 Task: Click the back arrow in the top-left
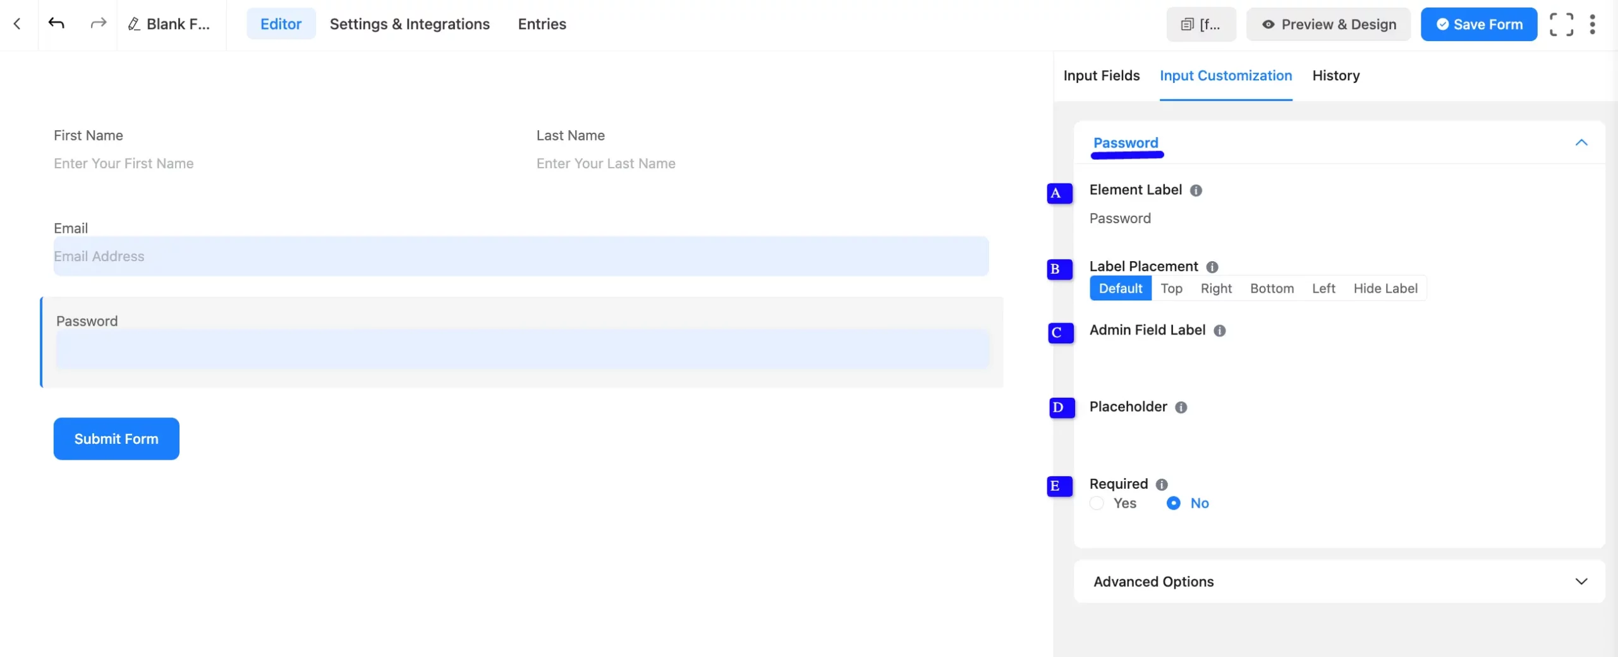point(17,23)
